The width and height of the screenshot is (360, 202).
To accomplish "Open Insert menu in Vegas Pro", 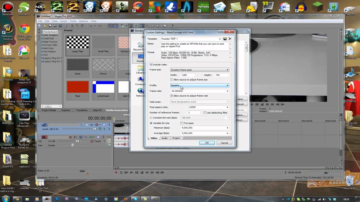I will click(x=64, y=21).
